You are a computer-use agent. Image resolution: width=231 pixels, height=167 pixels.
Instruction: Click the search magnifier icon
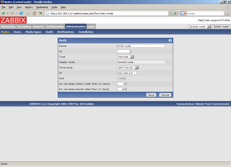[226, 14]
